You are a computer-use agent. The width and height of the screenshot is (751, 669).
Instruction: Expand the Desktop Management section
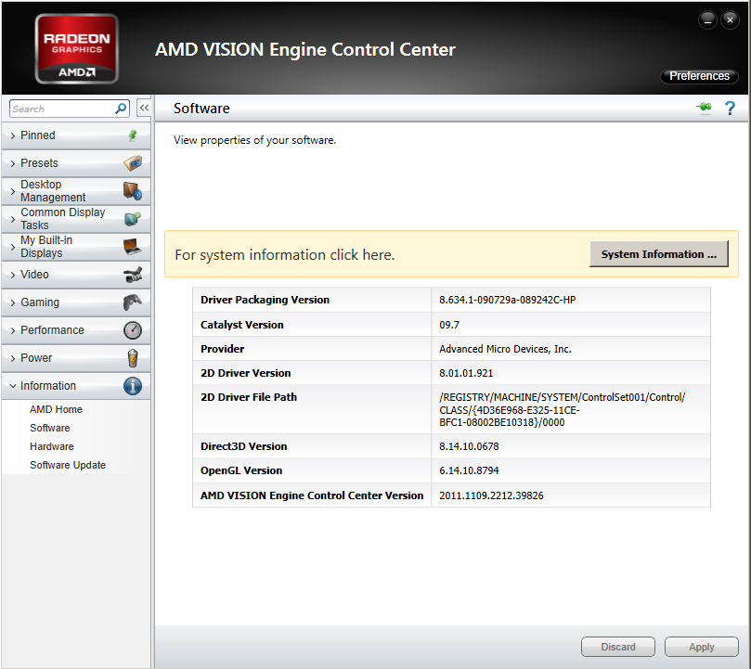[76, 191]
